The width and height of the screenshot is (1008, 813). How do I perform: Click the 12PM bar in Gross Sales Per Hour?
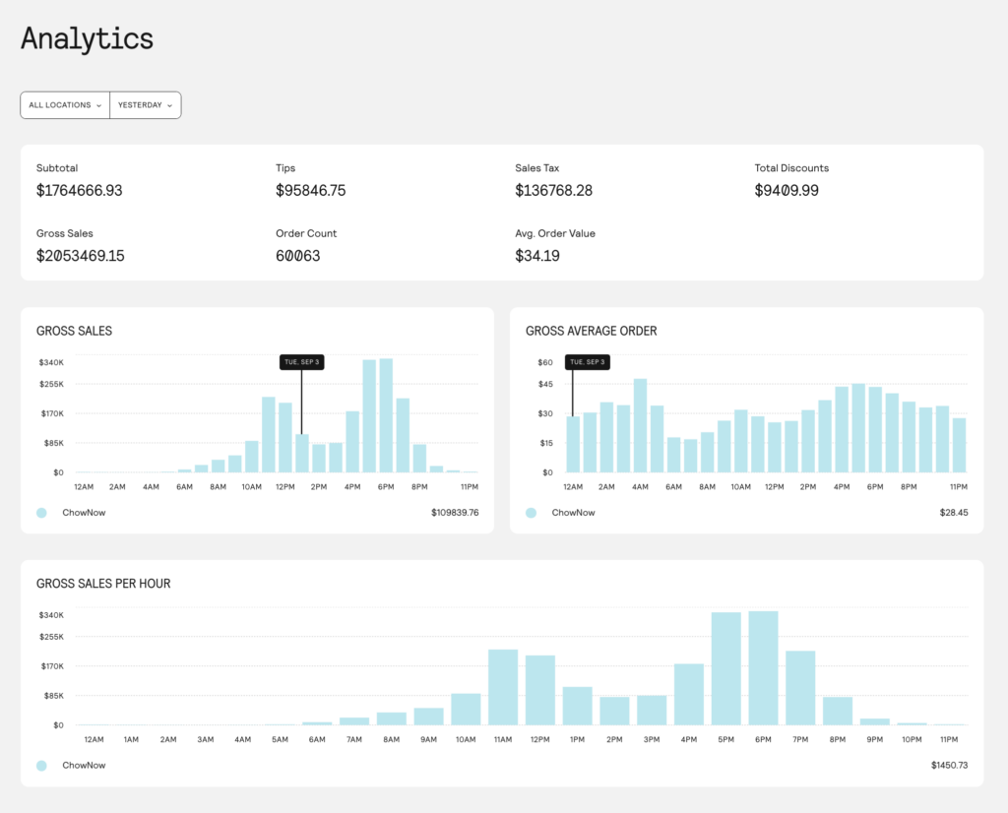coord(540,690)
